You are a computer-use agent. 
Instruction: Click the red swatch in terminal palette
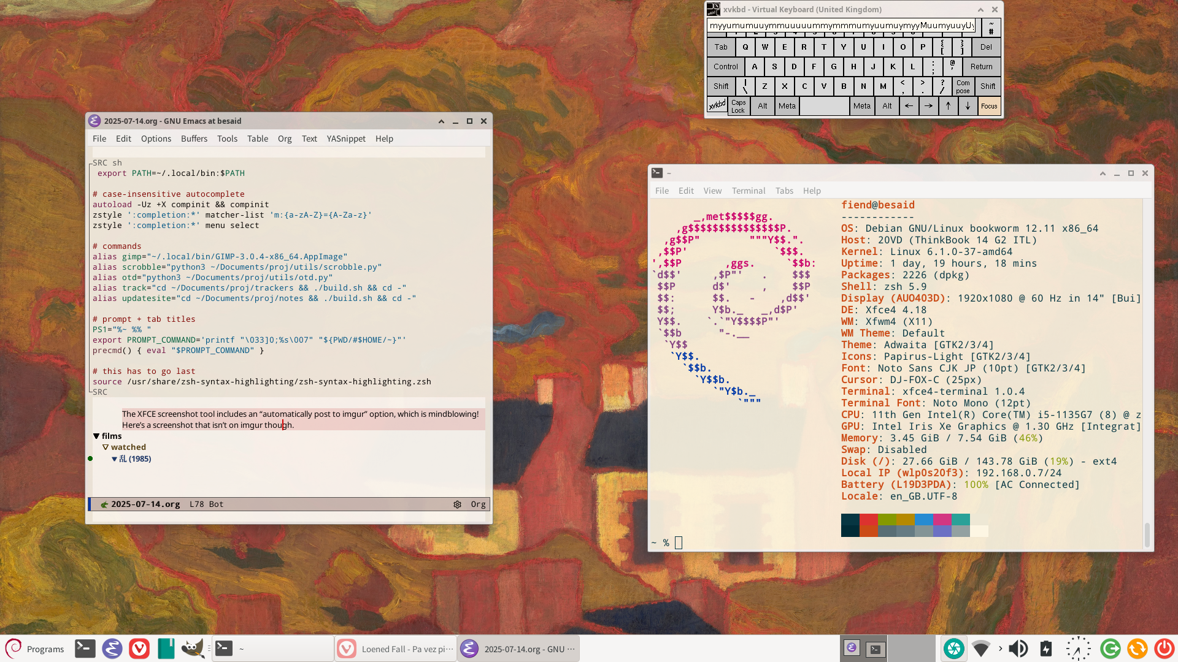coord(869,520)
